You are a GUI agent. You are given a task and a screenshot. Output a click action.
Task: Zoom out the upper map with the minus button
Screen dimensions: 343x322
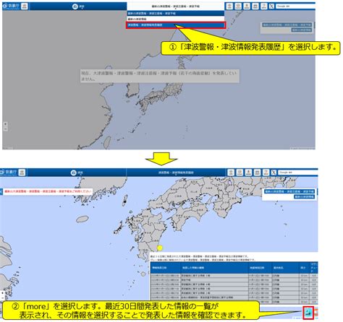click(5, 129)
